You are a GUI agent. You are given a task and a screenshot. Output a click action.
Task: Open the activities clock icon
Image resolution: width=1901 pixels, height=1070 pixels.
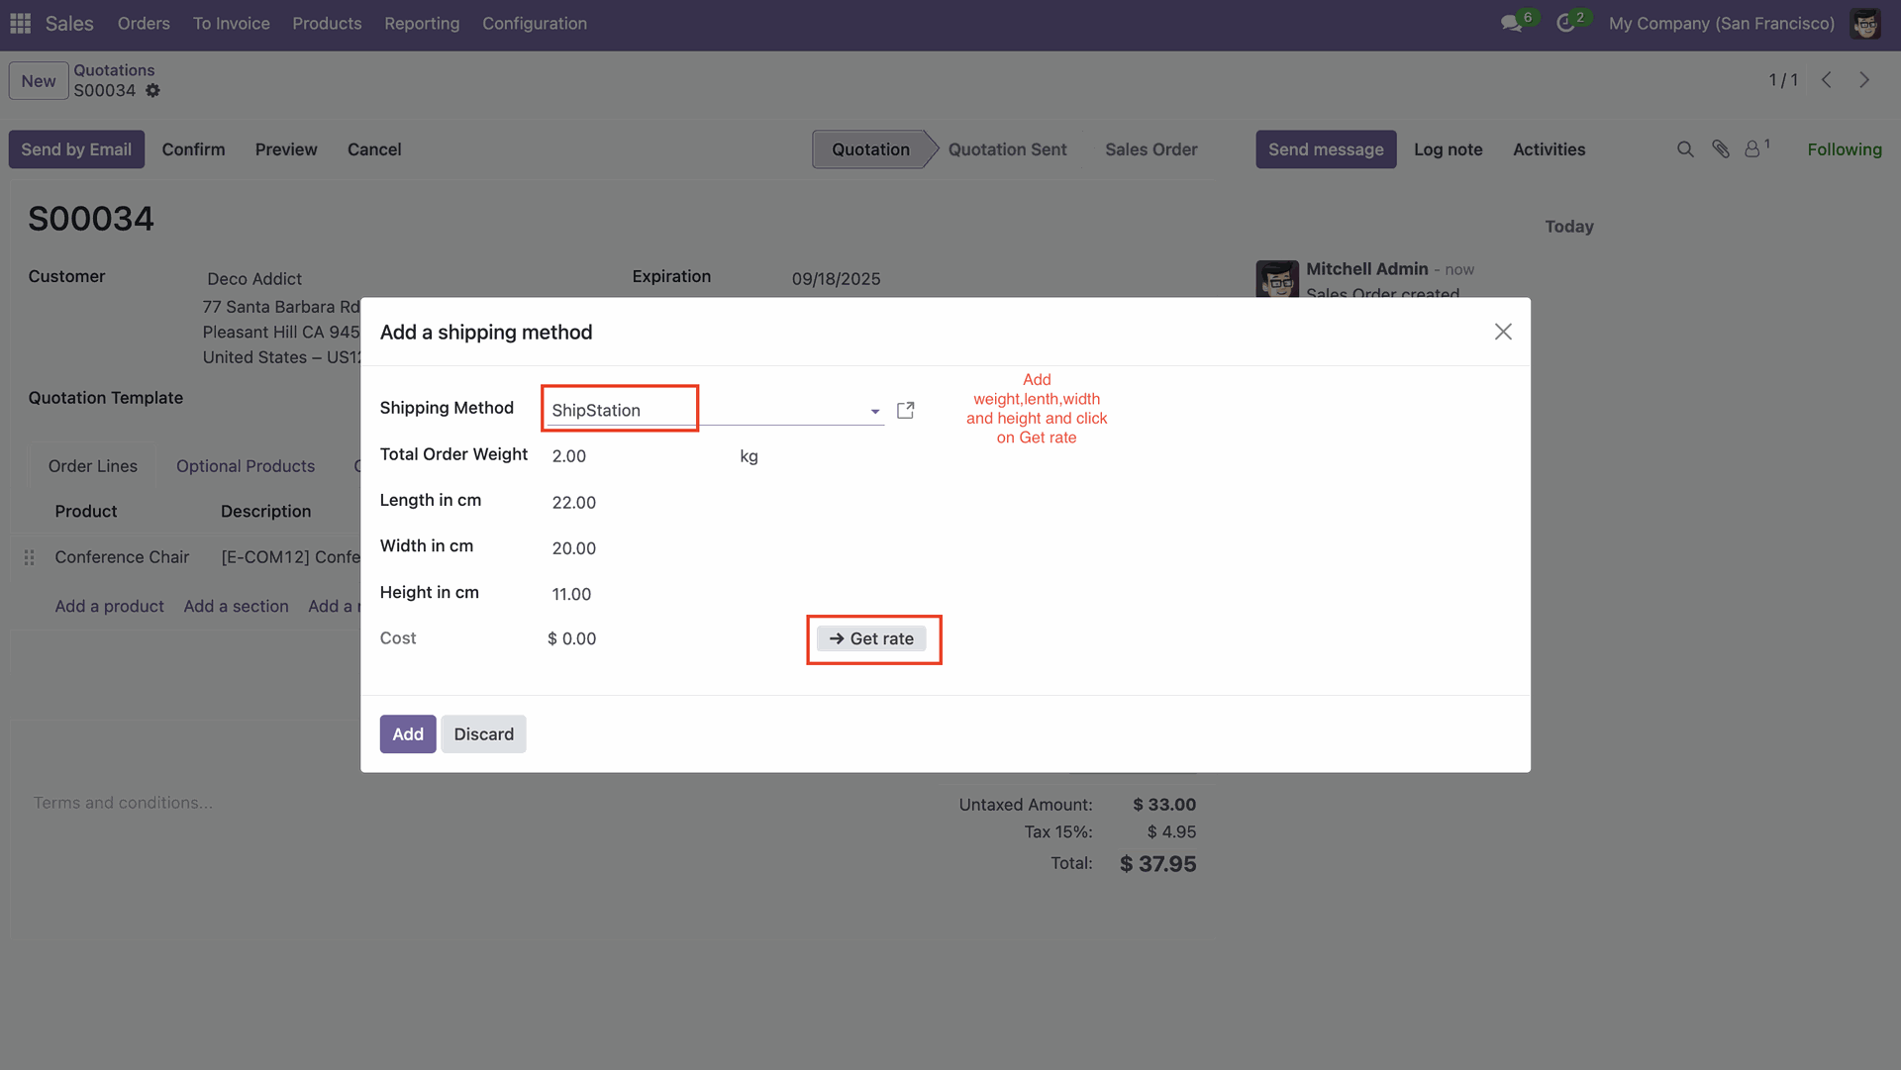(x=1565, y=23)
